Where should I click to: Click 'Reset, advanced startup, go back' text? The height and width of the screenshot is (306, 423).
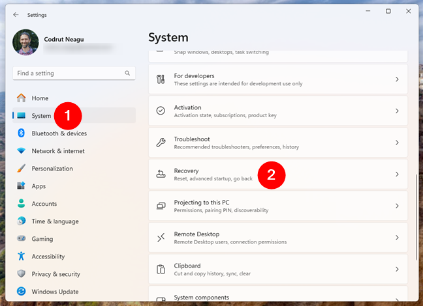[x=213, y=178]
